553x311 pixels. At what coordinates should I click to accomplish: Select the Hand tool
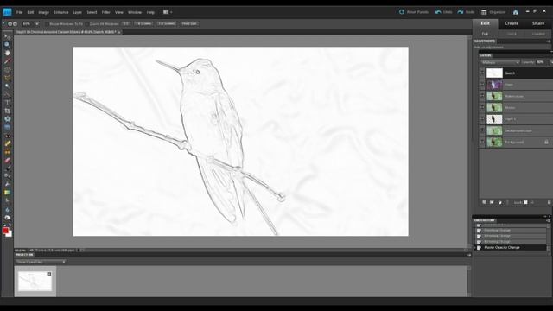pyautogui.click(x=7, y=53)
